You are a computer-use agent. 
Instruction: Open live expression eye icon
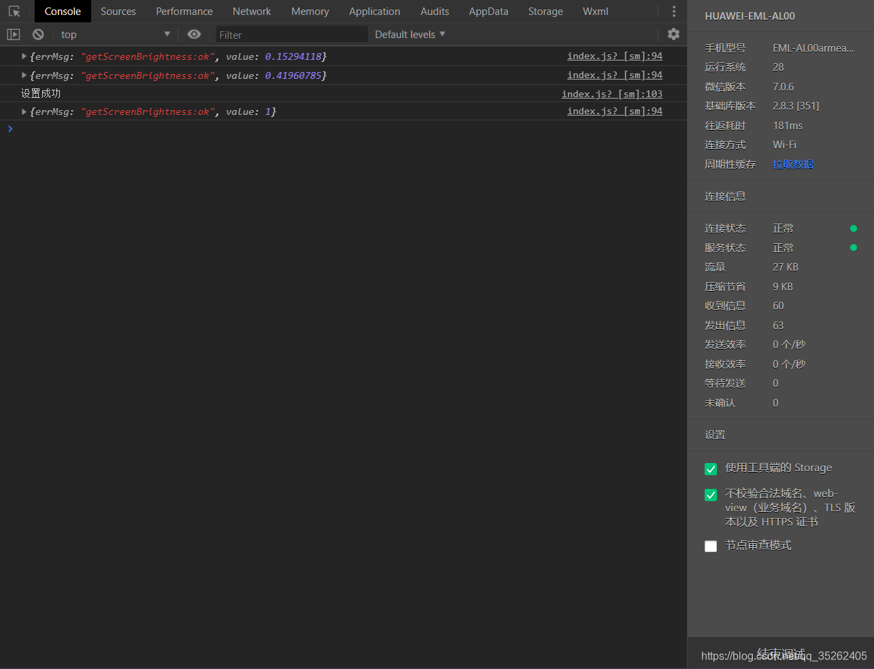(x=194, y=34)
